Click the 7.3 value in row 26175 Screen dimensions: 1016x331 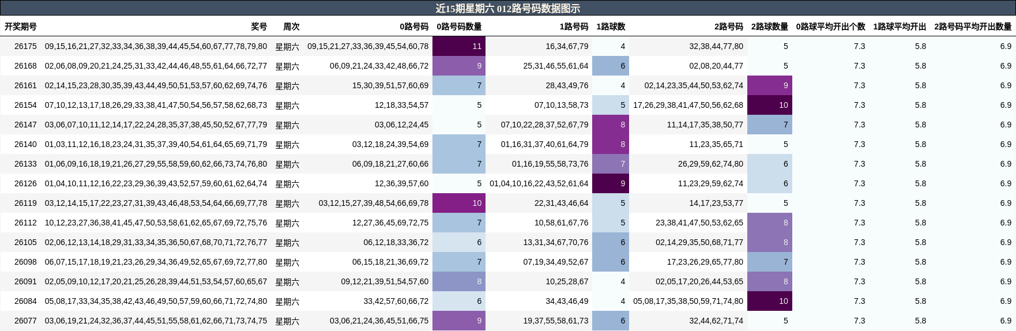click(859, 46)
